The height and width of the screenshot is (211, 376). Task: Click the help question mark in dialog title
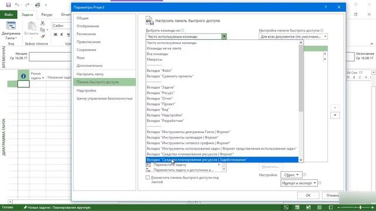pyautogui.click(x=325, y=7)
